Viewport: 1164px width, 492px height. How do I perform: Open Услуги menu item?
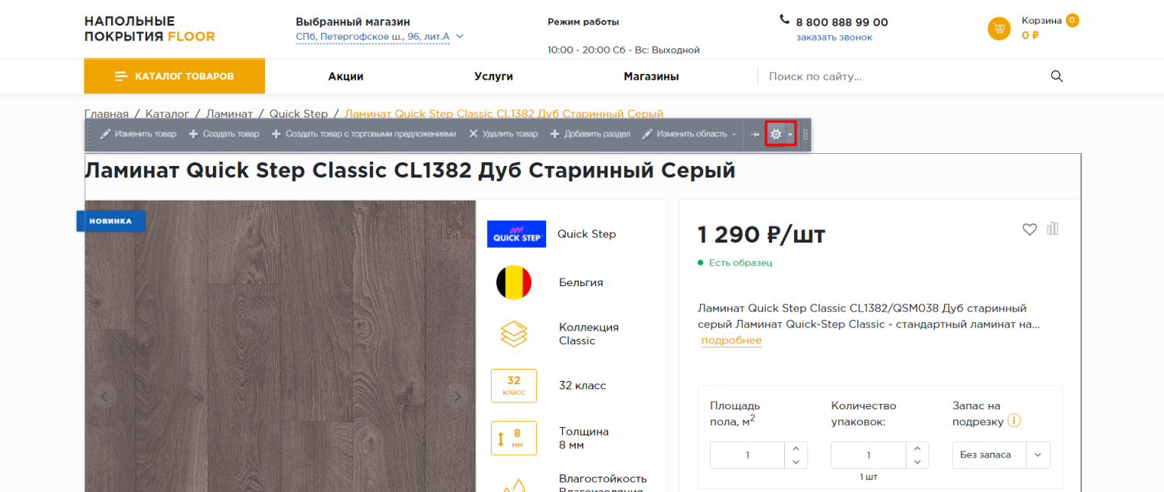pyautogui.click(x=493, y=77)
